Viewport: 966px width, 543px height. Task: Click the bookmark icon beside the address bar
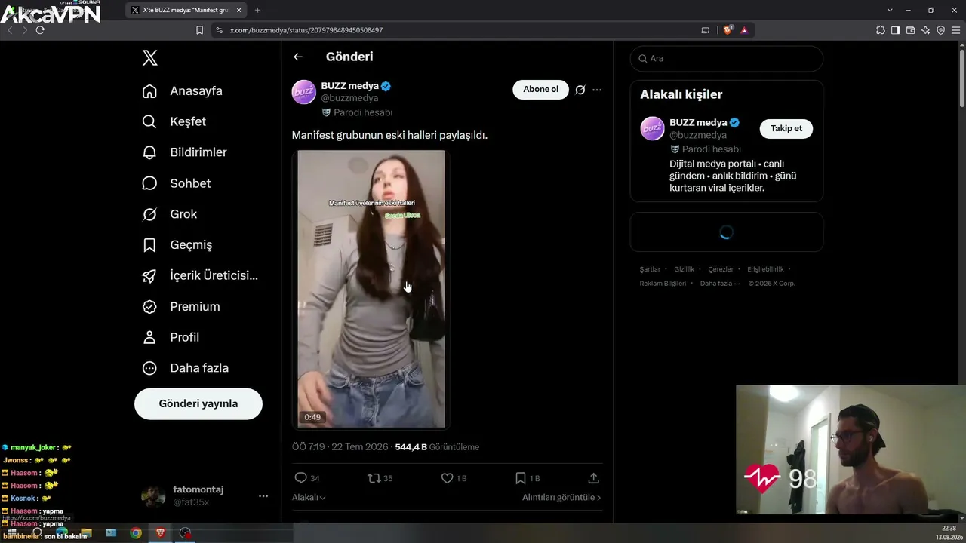point(199,30)
